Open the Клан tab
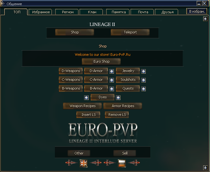Image resolution: width=210 pixels, height=172 pixels. pos(92,12)
